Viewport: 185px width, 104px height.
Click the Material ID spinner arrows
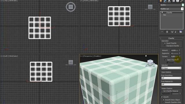(180, 94)
